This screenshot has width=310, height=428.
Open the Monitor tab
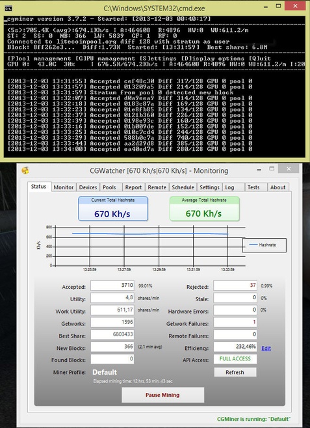64,187
